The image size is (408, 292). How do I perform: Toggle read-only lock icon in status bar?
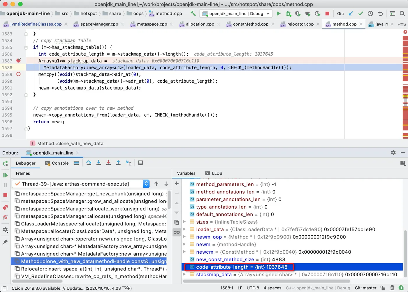[383, 288]
